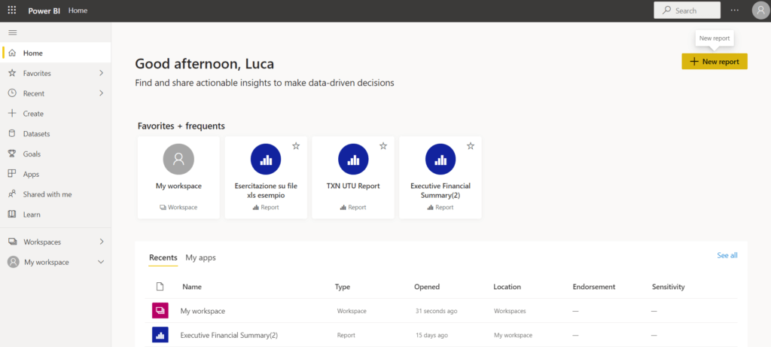Click the Shared with me people icon
This screenshot has width=771, height=347.
[x=13, y=194]
